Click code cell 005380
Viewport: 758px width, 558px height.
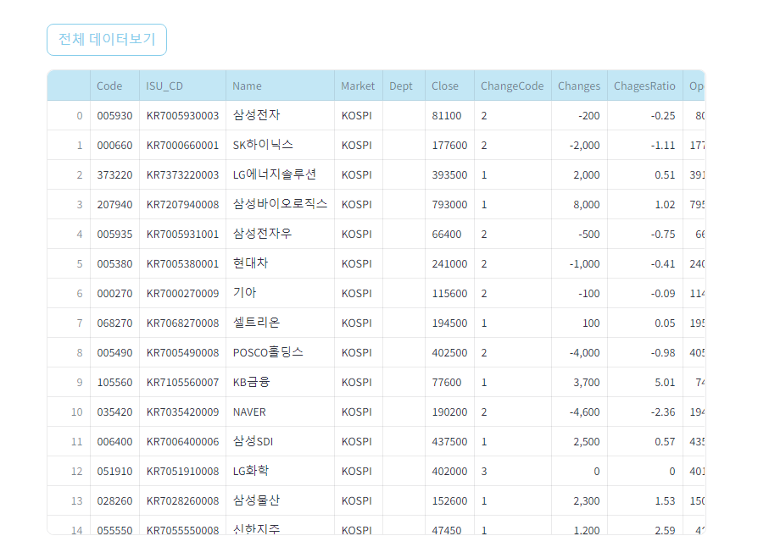pos(114,264)
